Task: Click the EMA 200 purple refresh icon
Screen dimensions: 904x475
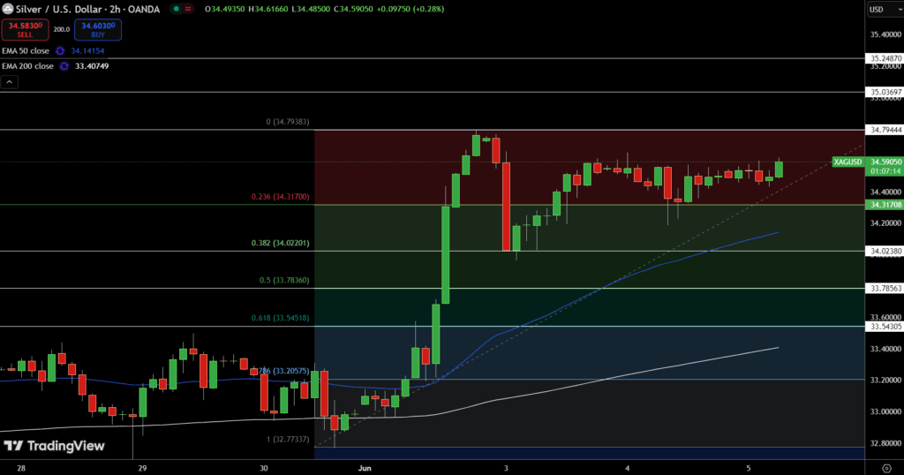Action: 64,65
